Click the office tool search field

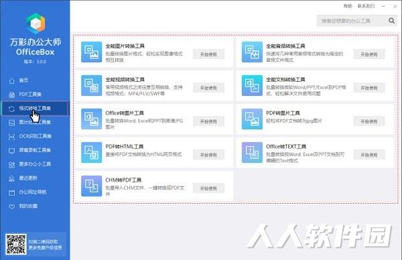coord(352,21)
